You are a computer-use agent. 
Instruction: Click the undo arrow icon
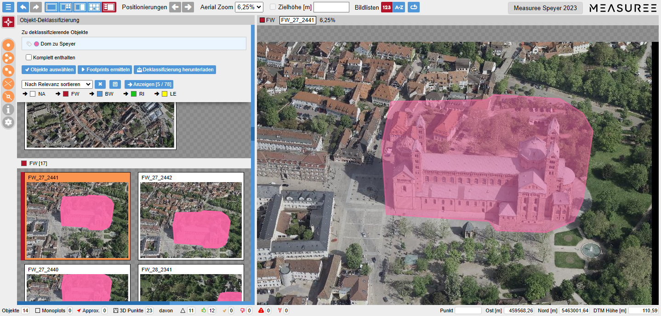[x=23, y=7]
